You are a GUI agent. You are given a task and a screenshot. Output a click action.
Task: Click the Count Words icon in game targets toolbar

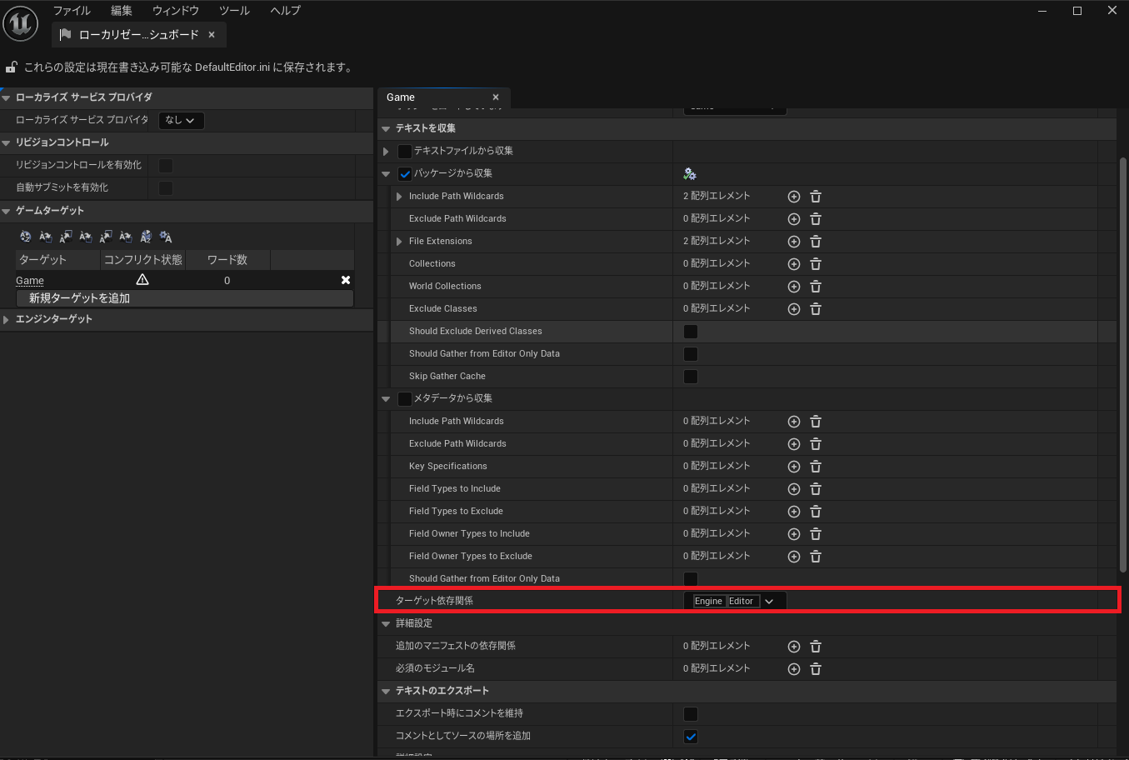pos(146,237)
